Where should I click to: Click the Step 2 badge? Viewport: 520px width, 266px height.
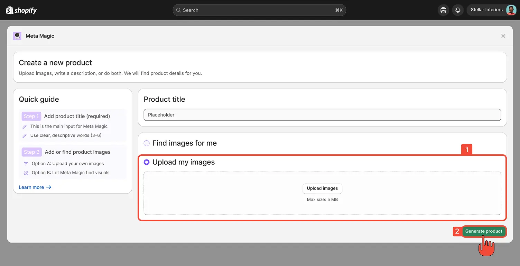31,152
